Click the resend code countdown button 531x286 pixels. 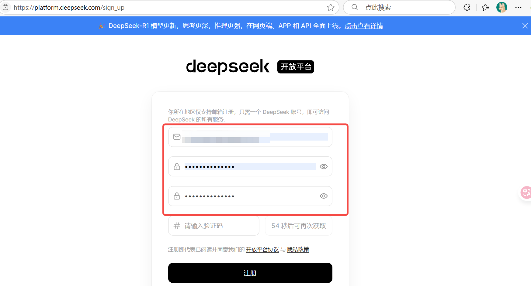coord(299,226)
